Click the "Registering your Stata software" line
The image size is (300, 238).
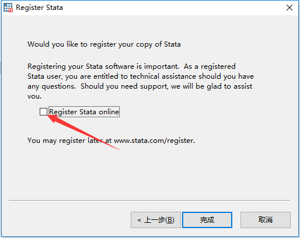(131, 66)
